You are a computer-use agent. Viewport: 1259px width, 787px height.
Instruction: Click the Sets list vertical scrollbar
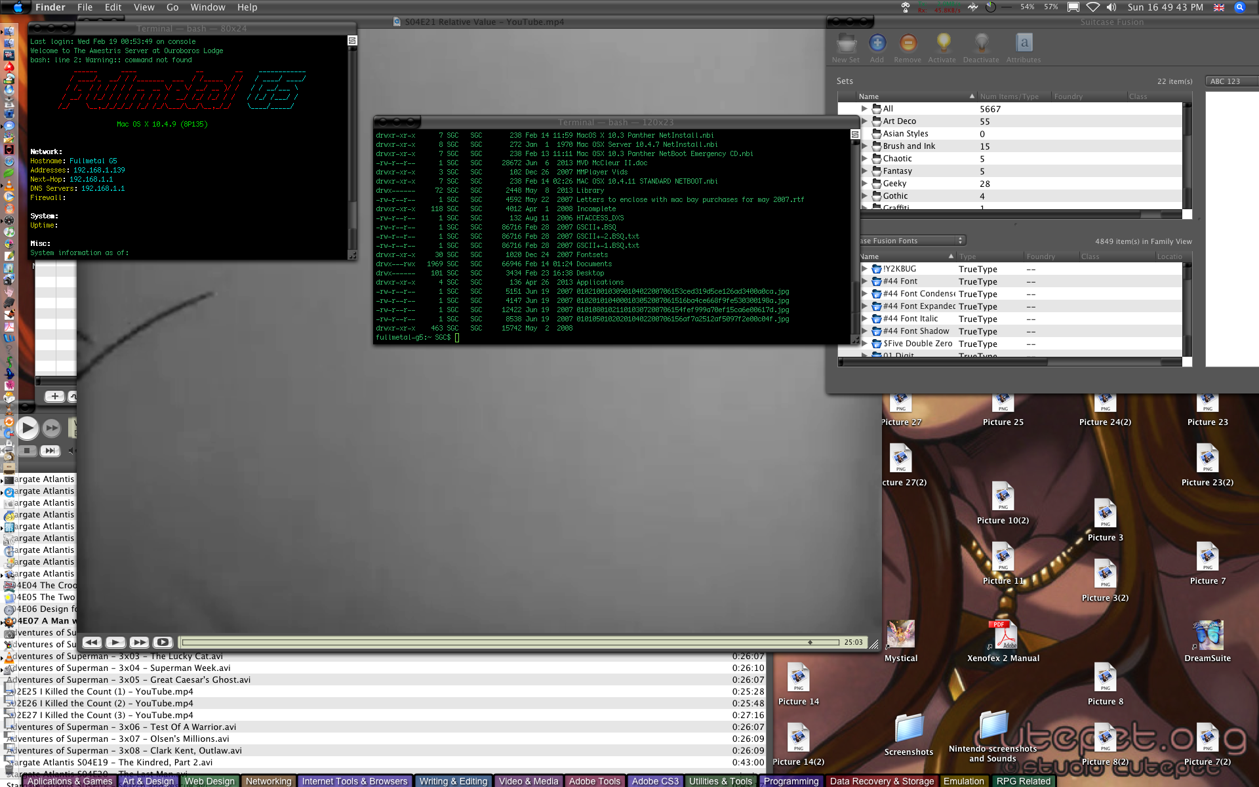coord(1187,155)
